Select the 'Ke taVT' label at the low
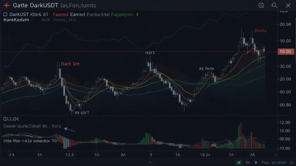The height and width of the screenshot is (166, 296). pyautogui.click(x=82, y=113)
